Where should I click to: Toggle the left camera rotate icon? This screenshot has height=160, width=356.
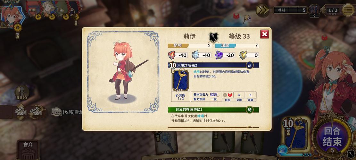[21, 112]
